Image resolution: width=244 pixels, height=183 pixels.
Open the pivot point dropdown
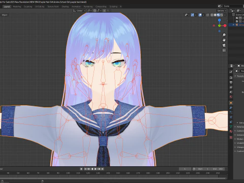point(89,11)
